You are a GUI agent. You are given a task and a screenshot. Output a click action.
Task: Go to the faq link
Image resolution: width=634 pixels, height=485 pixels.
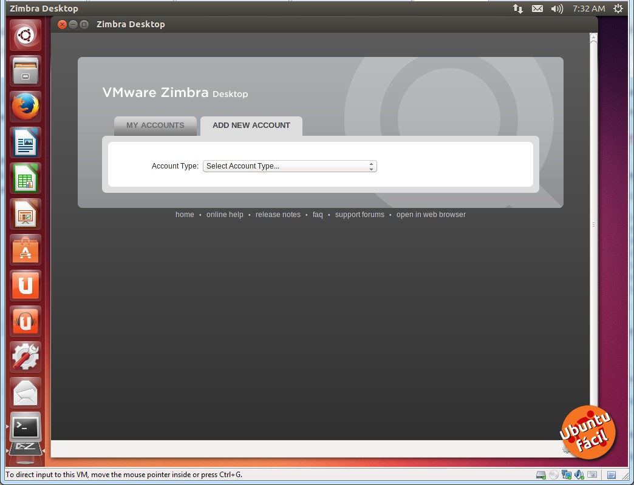(x=318, y=215)
